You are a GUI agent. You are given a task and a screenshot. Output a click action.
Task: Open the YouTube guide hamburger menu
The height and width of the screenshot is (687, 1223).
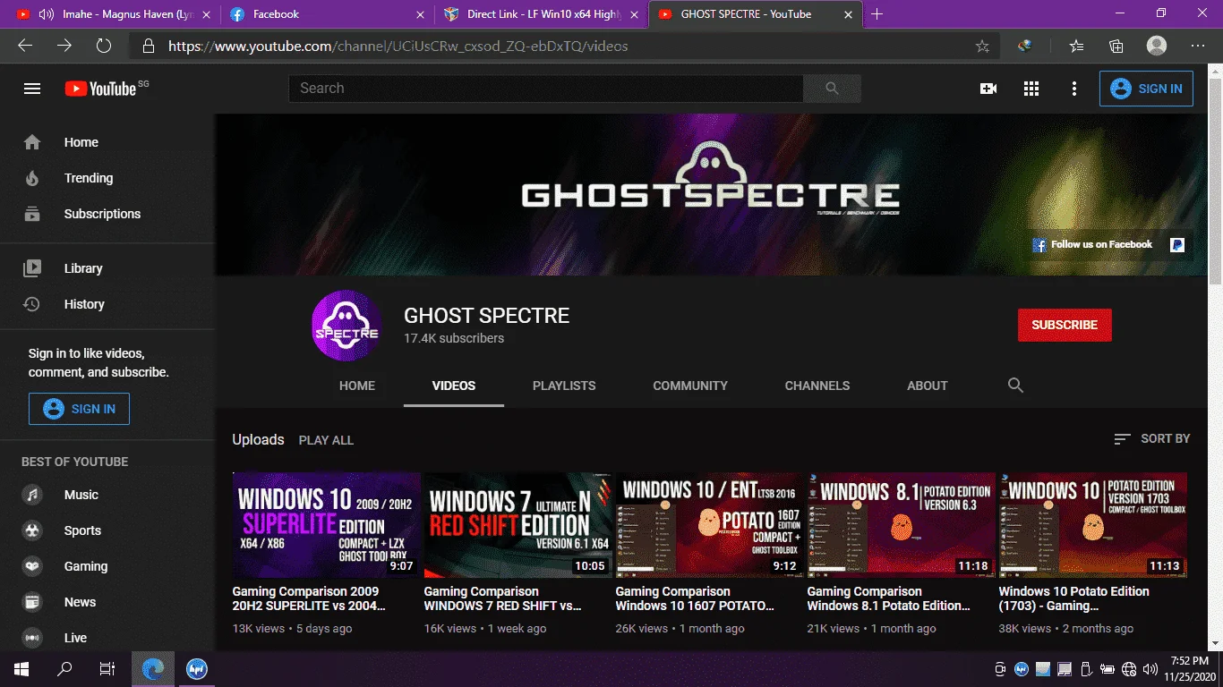tap(32, 89)
